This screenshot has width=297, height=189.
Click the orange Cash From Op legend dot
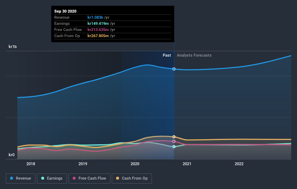point(118,178)
